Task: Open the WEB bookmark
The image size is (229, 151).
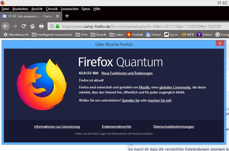Action: (188, 35)
